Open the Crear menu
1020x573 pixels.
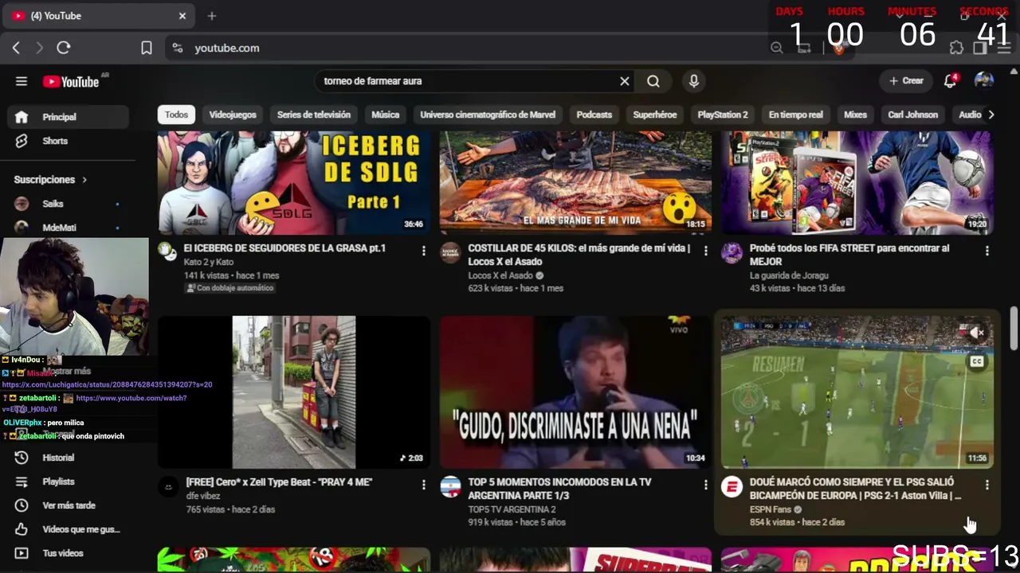pyautogui.click(x=906, y=81)
